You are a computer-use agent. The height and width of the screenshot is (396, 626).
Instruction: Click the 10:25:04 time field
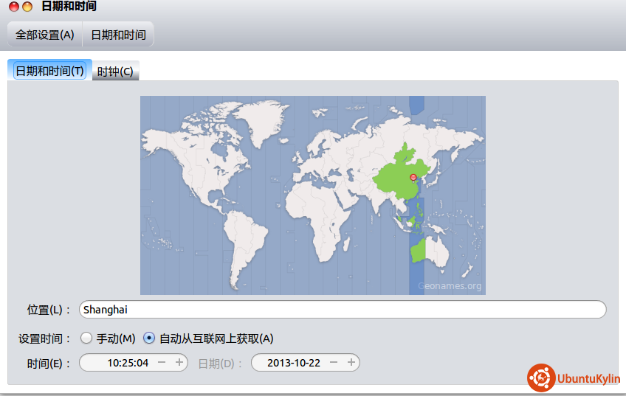click(x=127, y=363)
